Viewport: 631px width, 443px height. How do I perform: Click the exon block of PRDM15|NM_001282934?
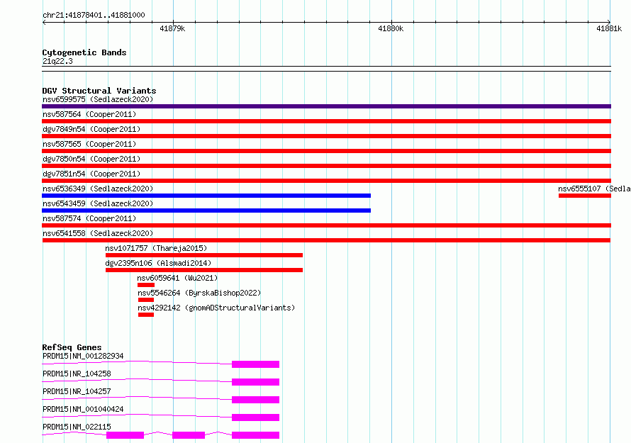click(x=255, y=364)
